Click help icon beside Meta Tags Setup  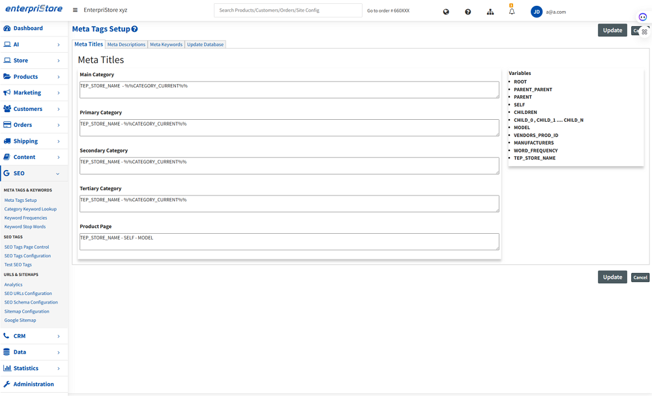134,29
